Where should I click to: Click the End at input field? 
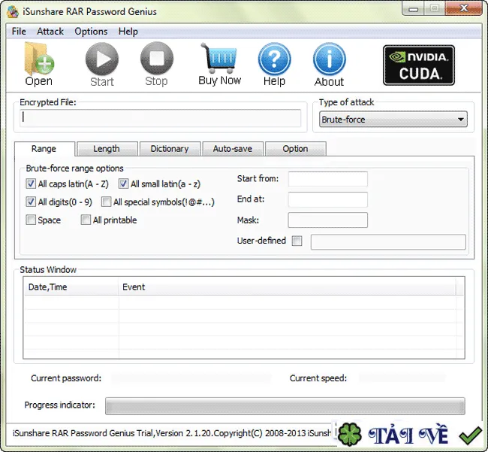tap(328, 199)
